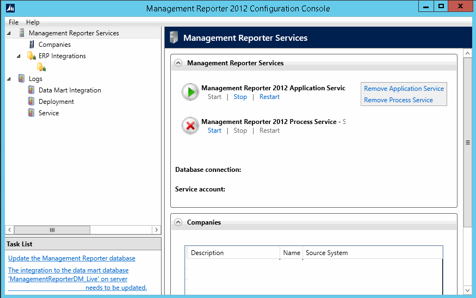Select the Service log tree item
The width and height of the screenshot is (476, 298).
click(48, 113)
